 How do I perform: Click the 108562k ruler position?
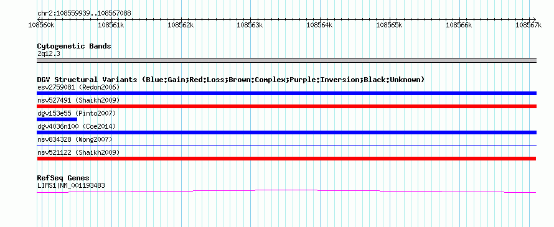click(181, 25)
